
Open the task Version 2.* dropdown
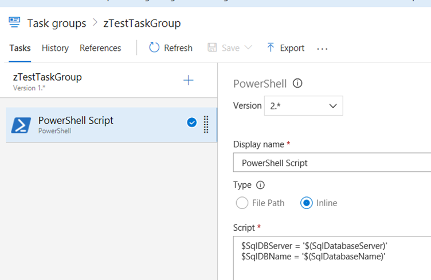pos(303,105)
